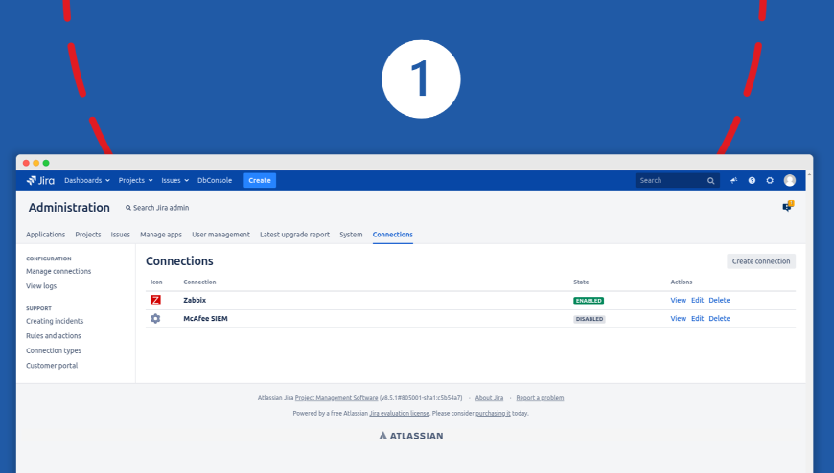Open Creating incidents support link
The width and height of the screenshot is (834, 473).
pos(55,321)
